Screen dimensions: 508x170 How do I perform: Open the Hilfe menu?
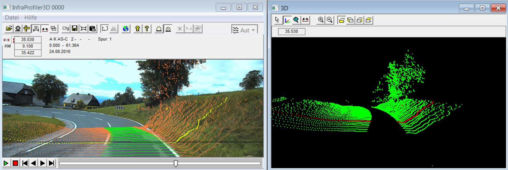[31, 18]
